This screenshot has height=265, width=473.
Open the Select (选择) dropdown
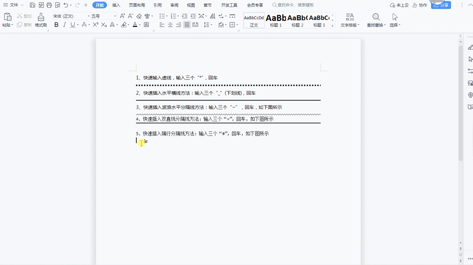395,20
